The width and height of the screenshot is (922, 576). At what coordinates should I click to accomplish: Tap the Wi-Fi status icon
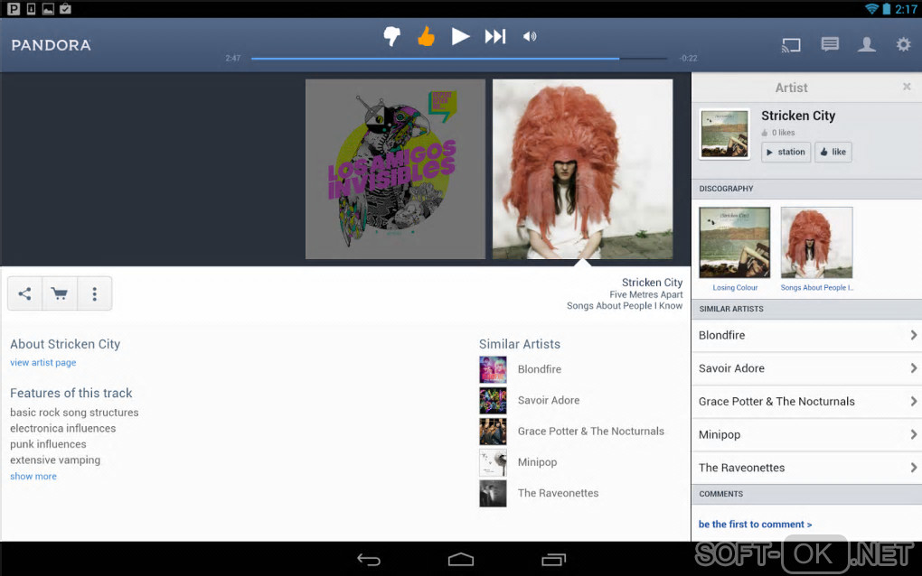872,9
